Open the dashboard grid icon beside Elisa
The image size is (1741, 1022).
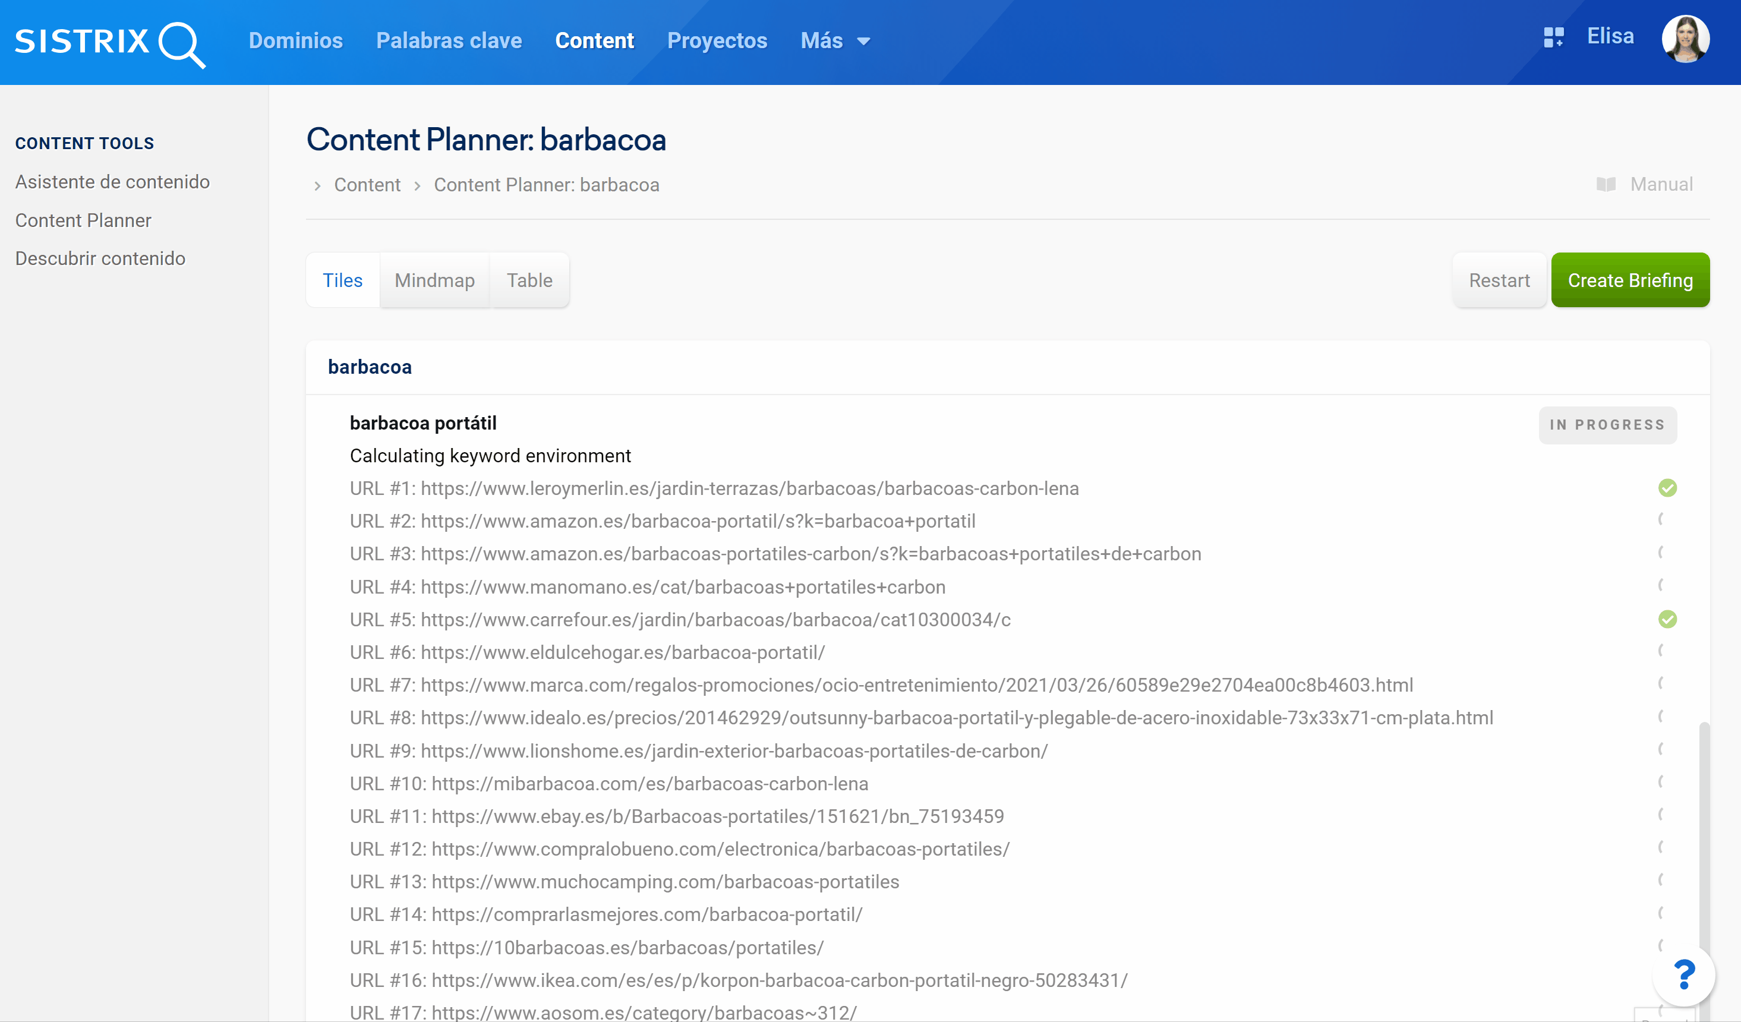(x=1553, y=37)
